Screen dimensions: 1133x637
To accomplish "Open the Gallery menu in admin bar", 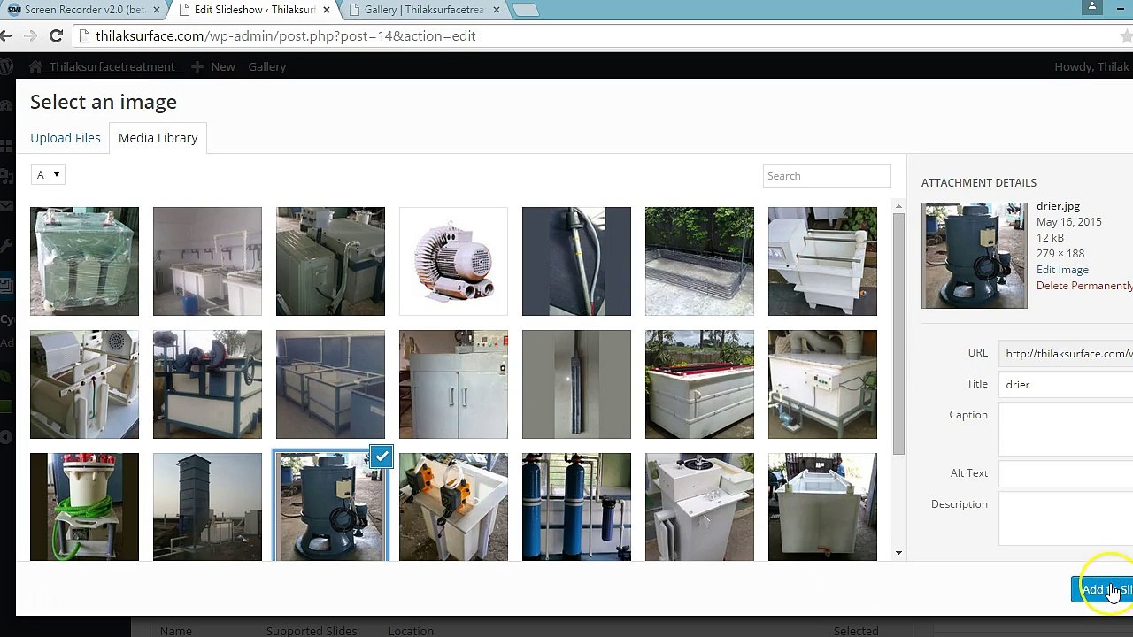I will (x=266, y=66).
